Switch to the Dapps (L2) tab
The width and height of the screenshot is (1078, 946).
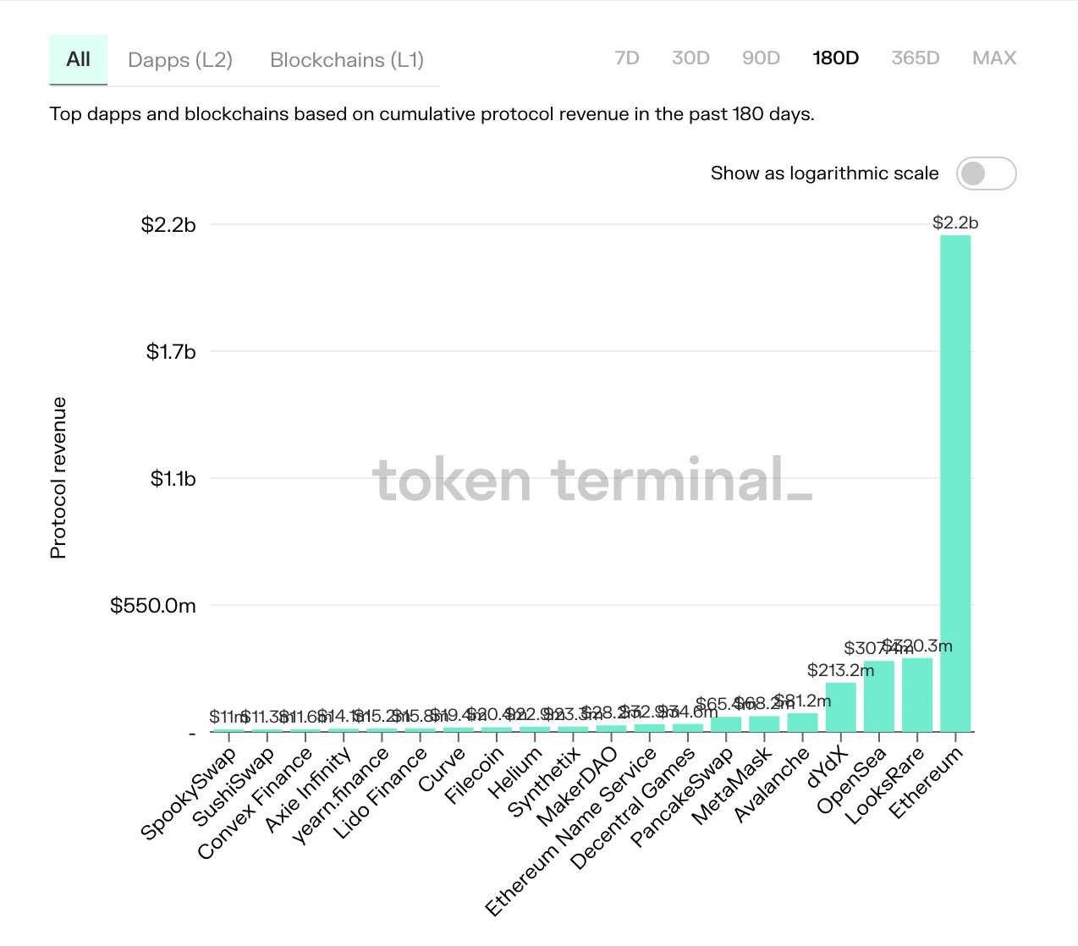click(x=180, y=60)
